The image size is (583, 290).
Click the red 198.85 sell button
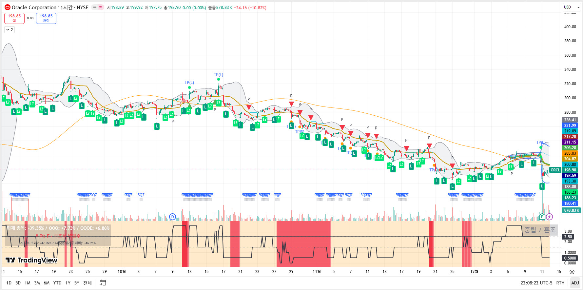(14, 18)
